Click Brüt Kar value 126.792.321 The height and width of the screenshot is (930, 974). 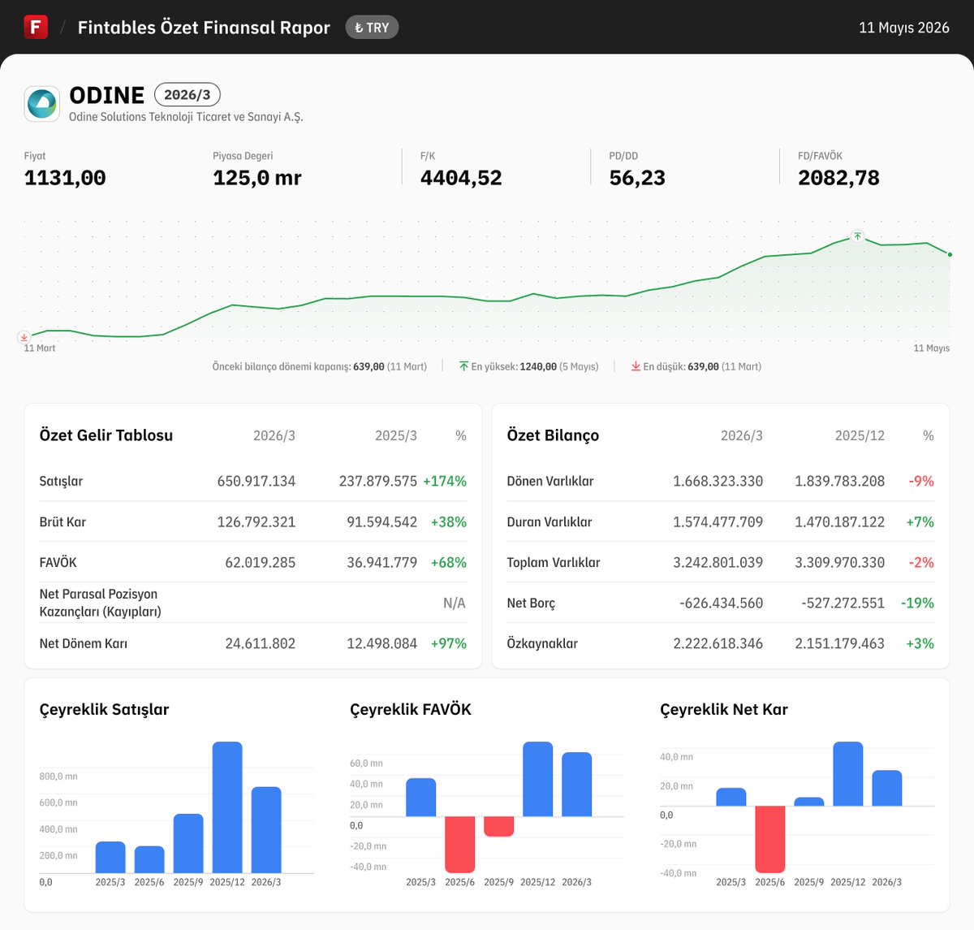tap(256, 521)
